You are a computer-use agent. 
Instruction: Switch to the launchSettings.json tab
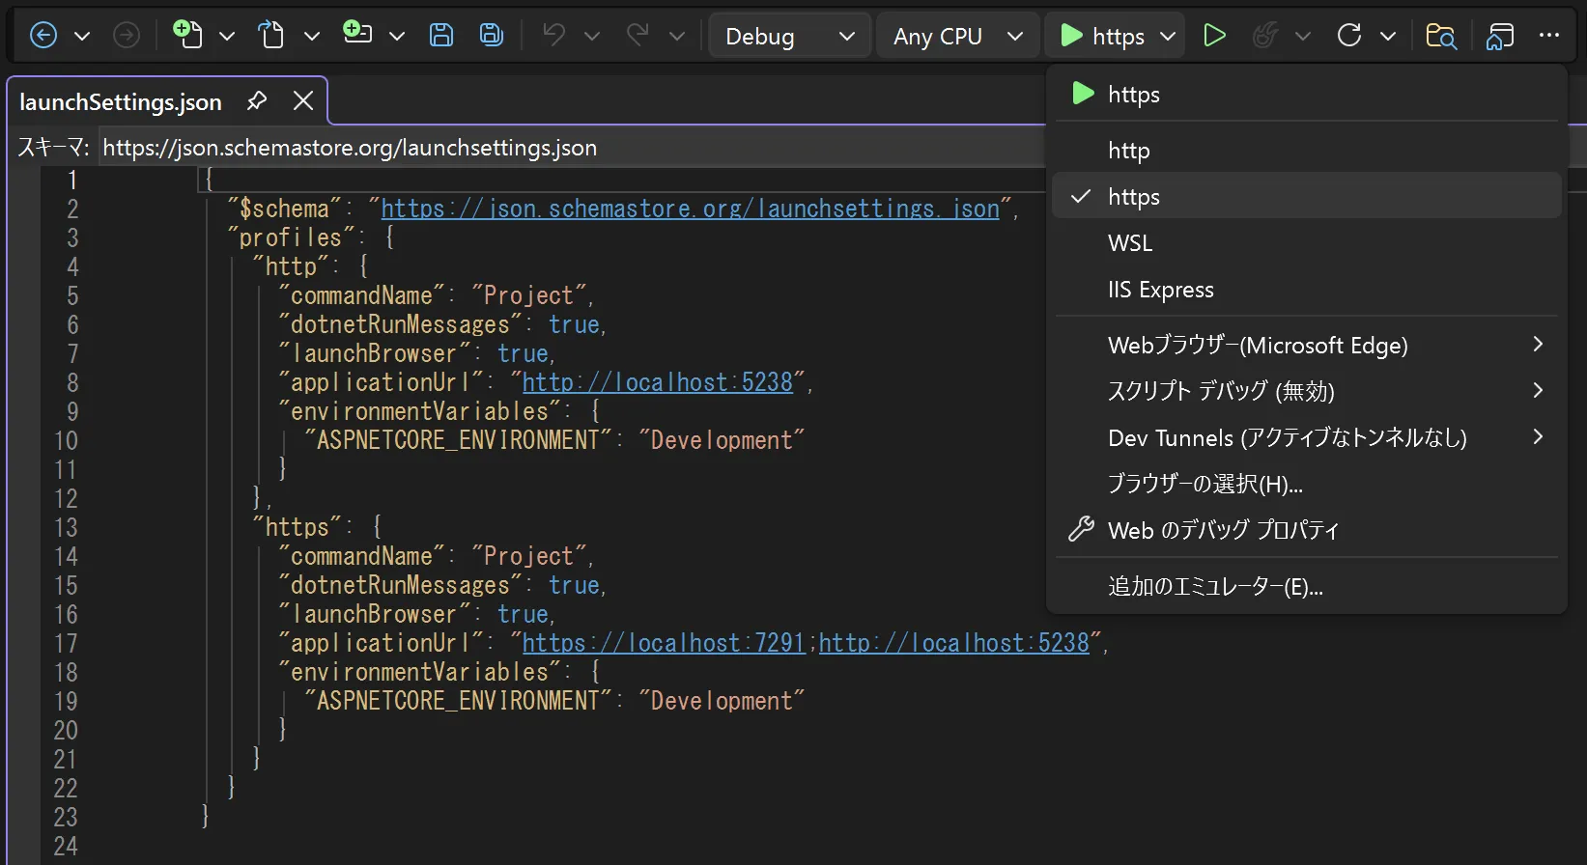coord(121,101)
